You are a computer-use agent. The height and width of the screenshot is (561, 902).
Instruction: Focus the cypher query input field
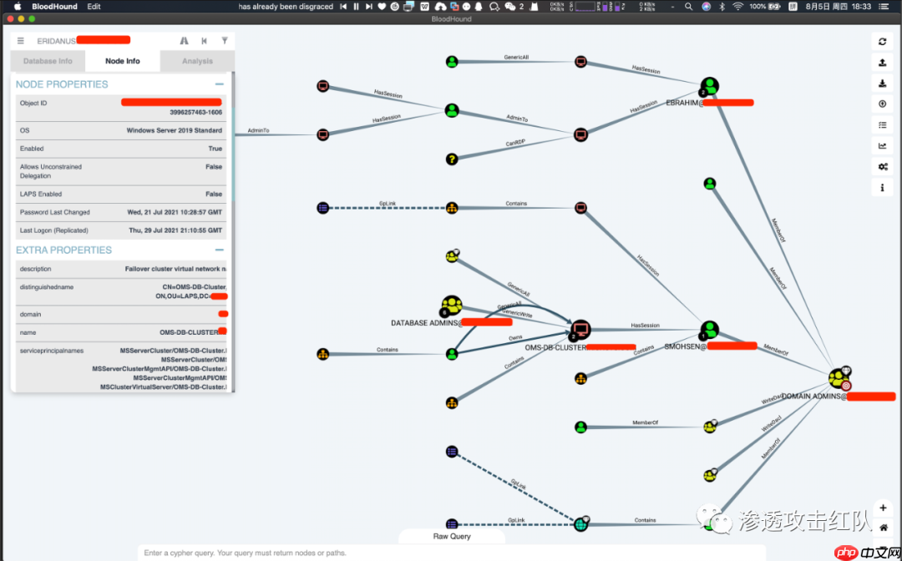[x=452, y=553]
